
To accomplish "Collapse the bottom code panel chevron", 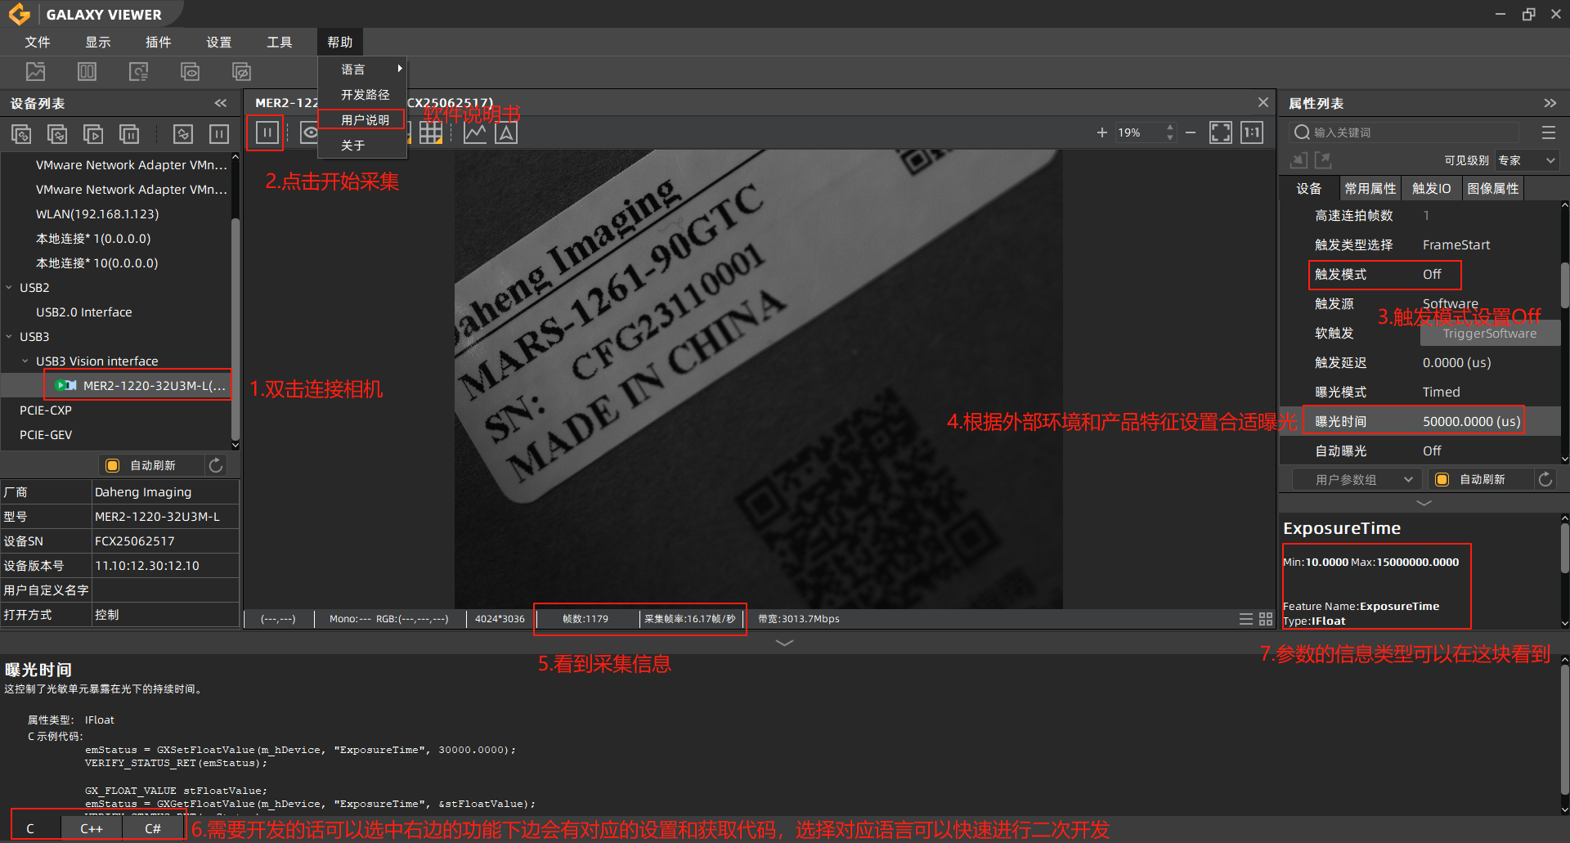I will pyautogui.click(x=784, y=643).
